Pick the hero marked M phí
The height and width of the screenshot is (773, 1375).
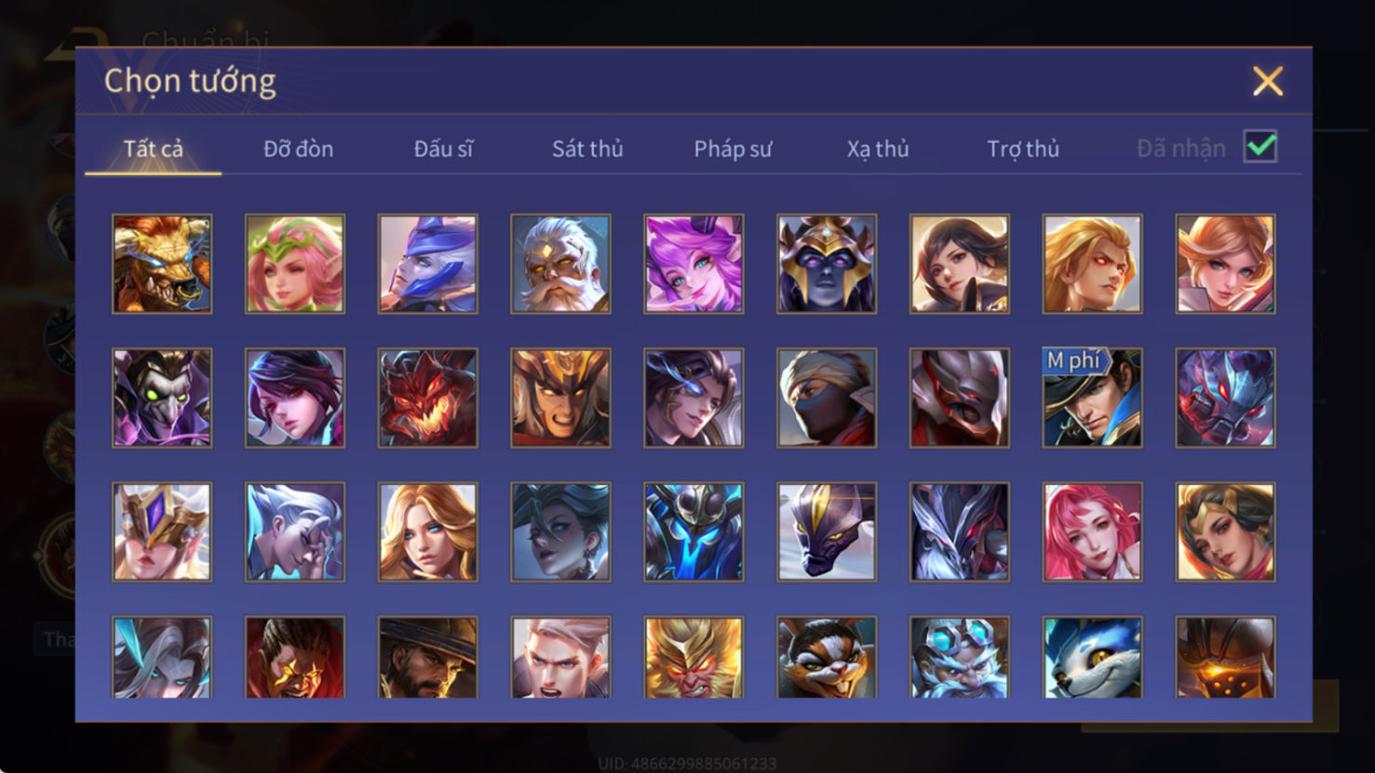click(x=1092, y=398)
